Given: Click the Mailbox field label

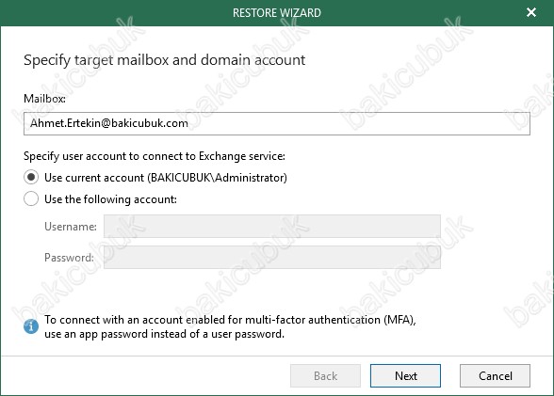Looking at the screenshot, I should point(44,99).
